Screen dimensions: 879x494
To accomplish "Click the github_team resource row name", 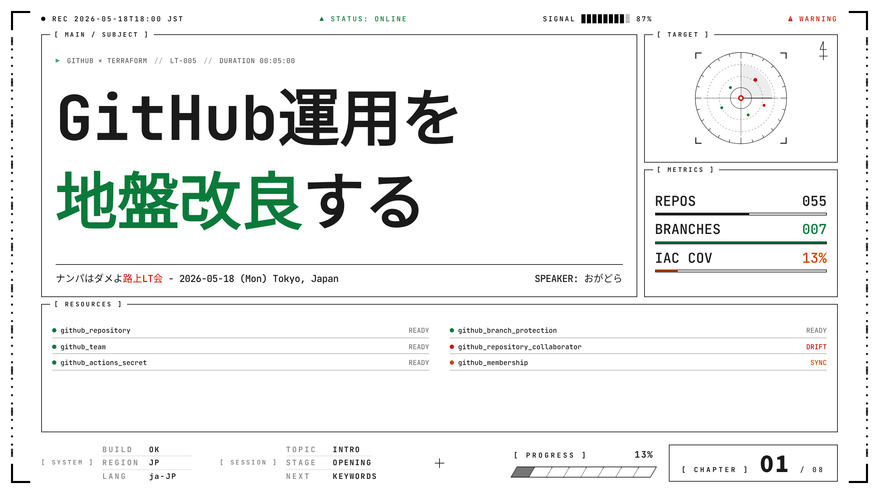I will tap(83, 347).
